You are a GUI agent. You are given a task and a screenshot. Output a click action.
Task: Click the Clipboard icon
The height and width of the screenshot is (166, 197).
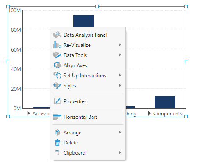57,152
